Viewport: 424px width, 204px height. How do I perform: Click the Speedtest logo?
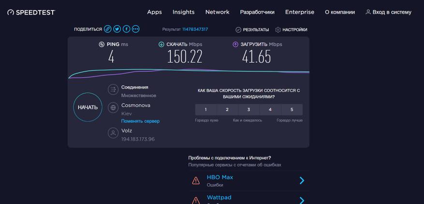[31, 12]
